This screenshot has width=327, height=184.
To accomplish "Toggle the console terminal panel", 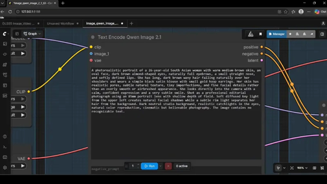I will coord(5,147).
